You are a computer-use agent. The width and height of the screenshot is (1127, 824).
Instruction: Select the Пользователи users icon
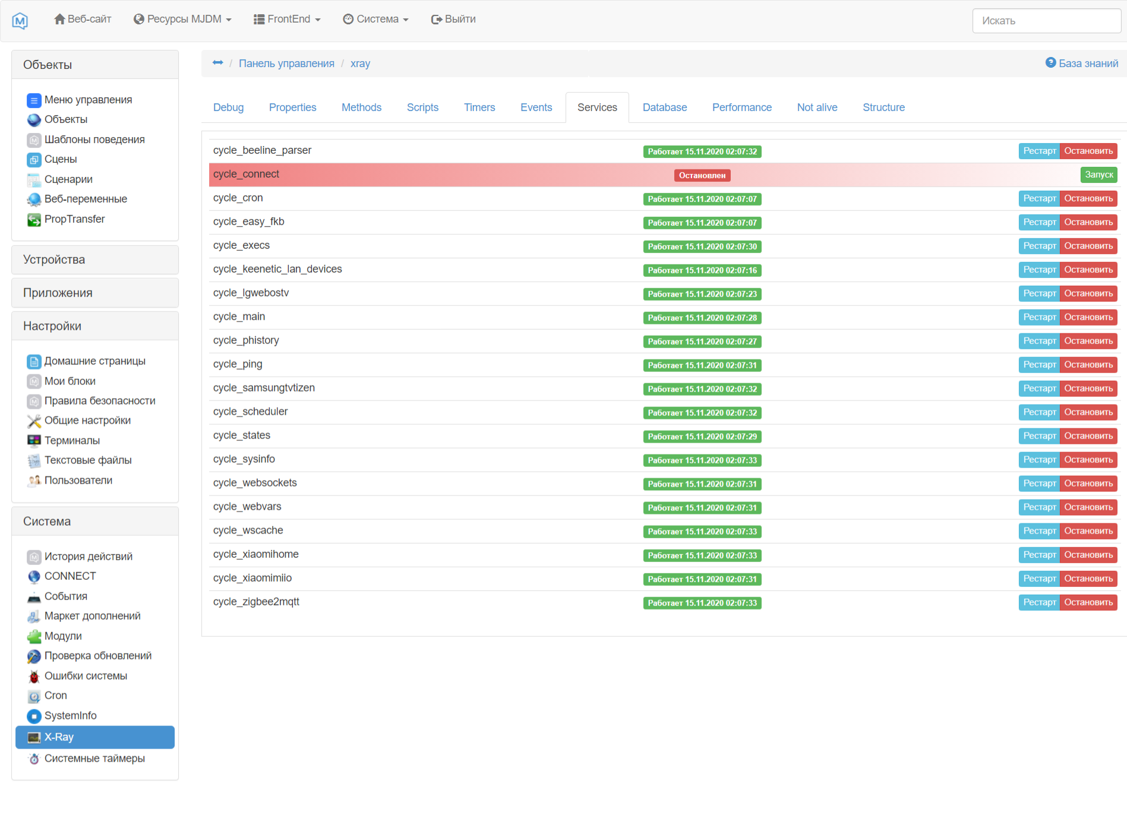tap(33, 480)
